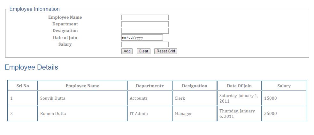Click the Salary column header

[284, 86]
